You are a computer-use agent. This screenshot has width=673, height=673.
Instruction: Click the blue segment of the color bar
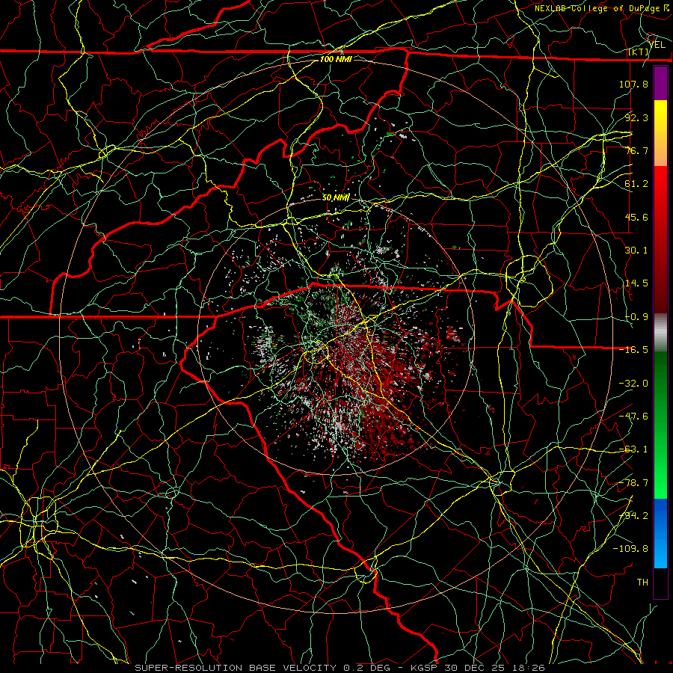(x=660, y=533)
